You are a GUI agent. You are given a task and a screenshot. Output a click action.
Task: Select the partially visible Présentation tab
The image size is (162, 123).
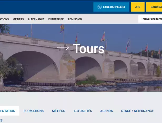pyautogui.click(x=9, y=111)
